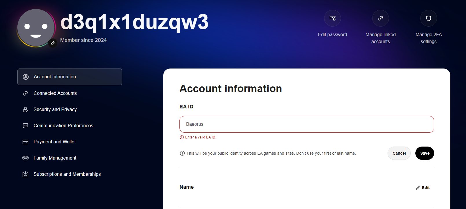Click the Security and Privacy sidebar icon
Viewport: 466px width, 209px height.
25,110
